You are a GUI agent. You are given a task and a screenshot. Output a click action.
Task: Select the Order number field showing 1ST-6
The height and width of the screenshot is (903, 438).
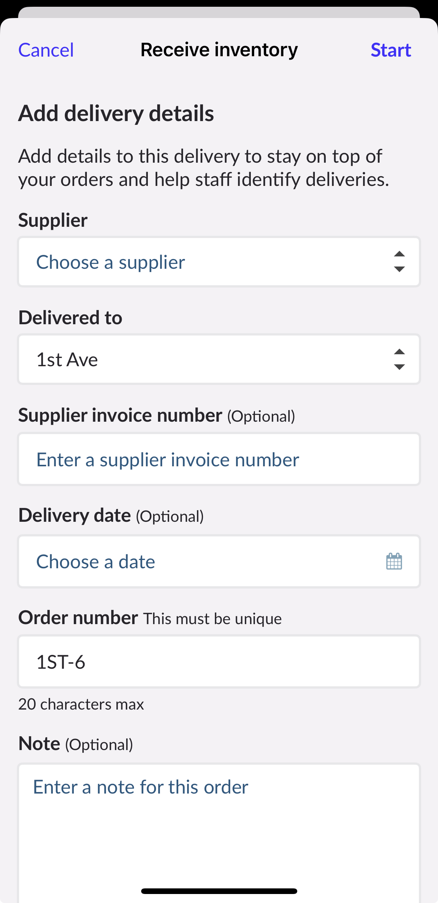[x=219, y=661]
